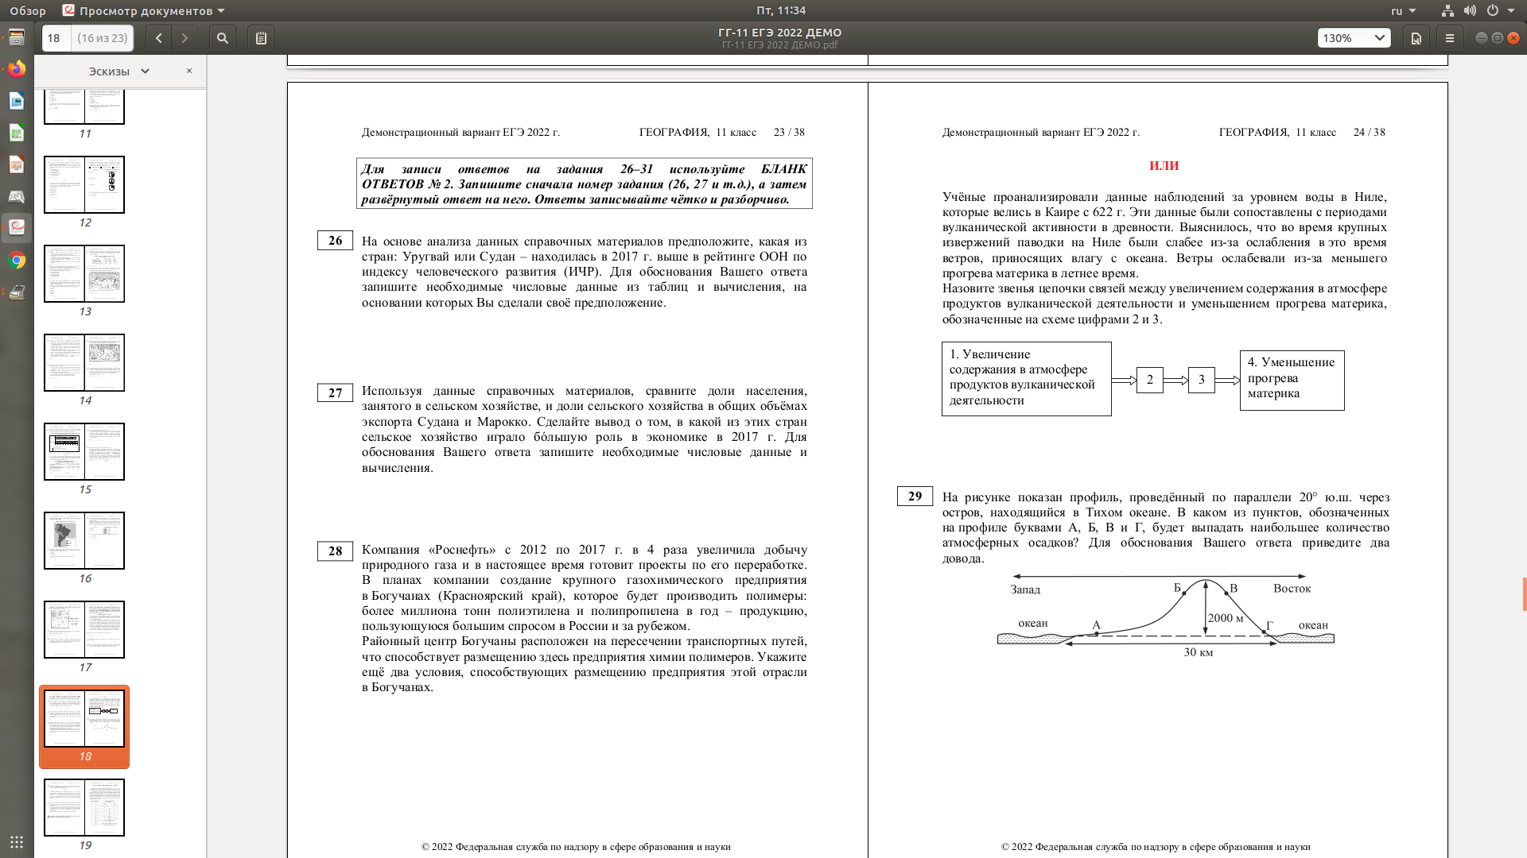Click the page number input field
This screenshot has width=1527, height=858.
coord(56,38)
